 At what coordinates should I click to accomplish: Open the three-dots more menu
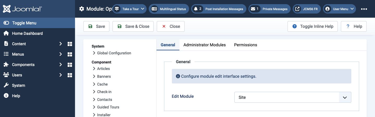click(x=364, y=9)
